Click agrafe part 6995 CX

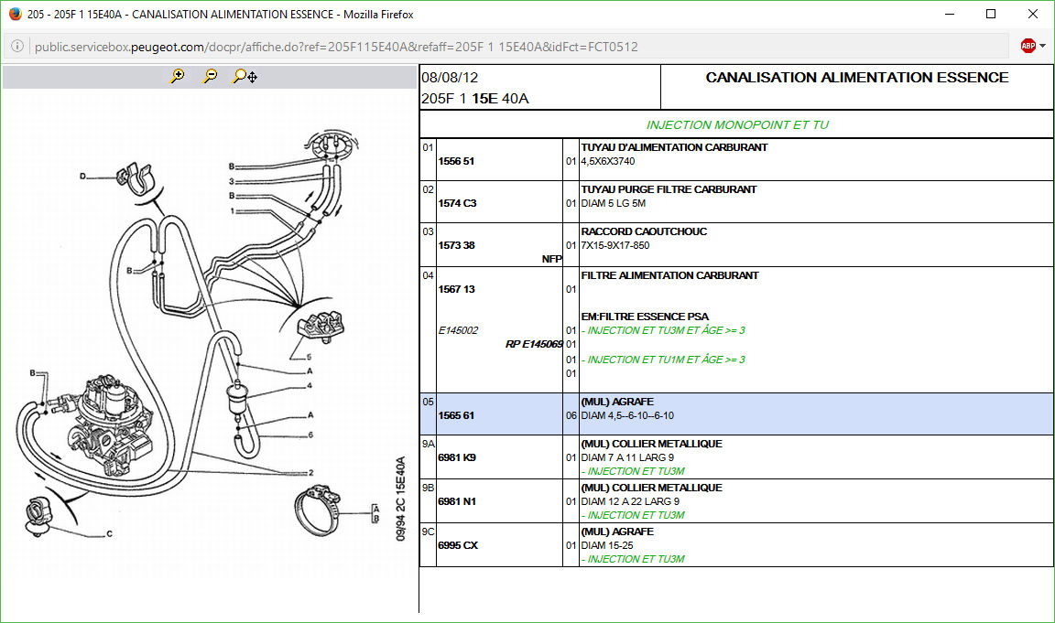click(458, 545)
